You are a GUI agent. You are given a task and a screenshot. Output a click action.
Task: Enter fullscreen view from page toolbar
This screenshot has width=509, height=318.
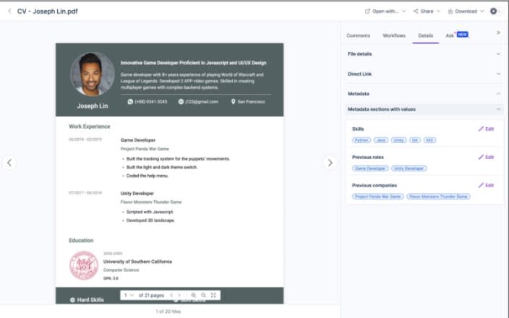tap(213, 296)
